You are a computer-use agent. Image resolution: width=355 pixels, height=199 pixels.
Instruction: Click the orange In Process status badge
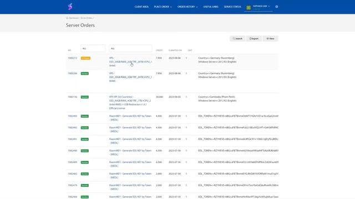(85, 58)
